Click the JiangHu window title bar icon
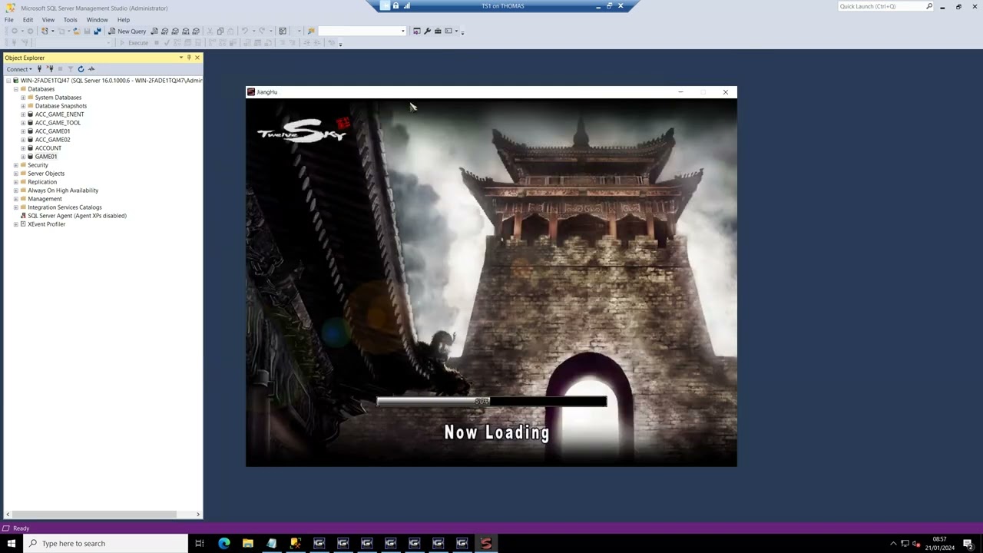Image resolution: width=983 pixels, height=553 pixels. pyautogui.click(x=251, y=92)
